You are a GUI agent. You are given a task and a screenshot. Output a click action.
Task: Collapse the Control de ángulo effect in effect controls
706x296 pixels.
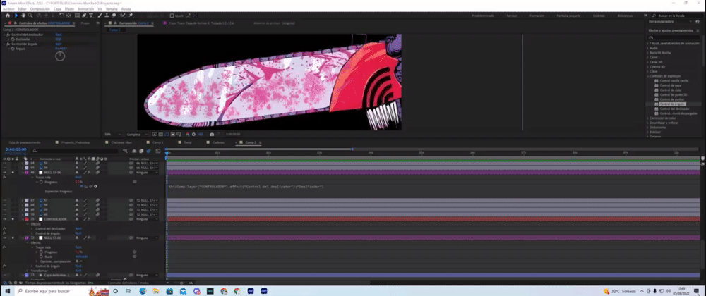tap(4, 44)
